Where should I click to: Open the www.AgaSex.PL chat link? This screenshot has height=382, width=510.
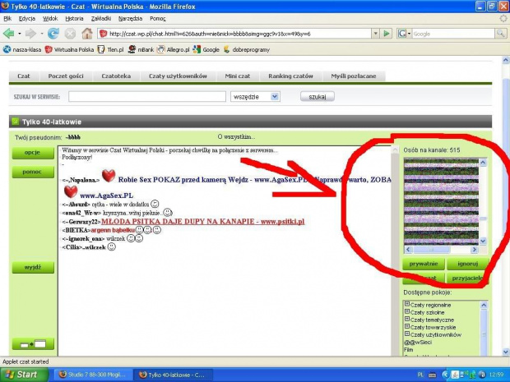point(106,196)
